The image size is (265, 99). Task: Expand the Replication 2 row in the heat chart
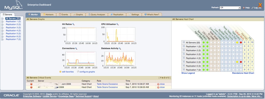[x=183, y=50]
